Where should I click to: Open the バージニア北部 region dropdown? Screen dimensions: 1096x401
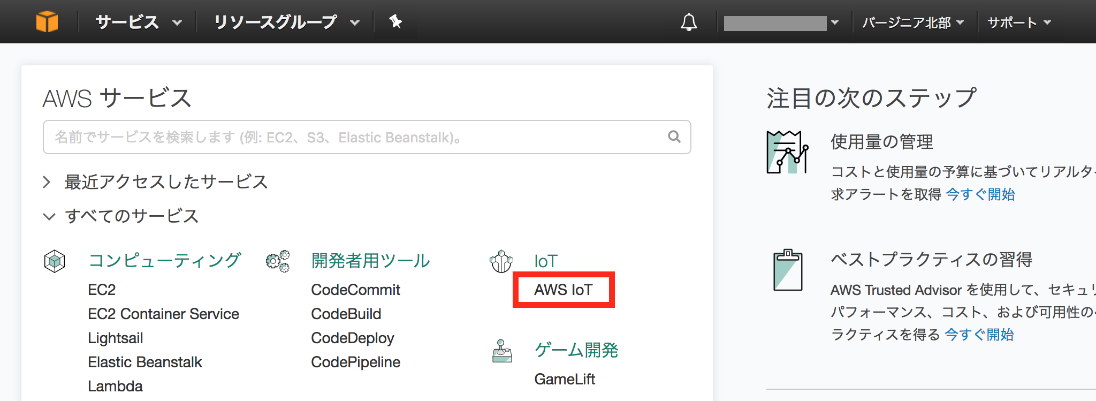click(913, 22)
